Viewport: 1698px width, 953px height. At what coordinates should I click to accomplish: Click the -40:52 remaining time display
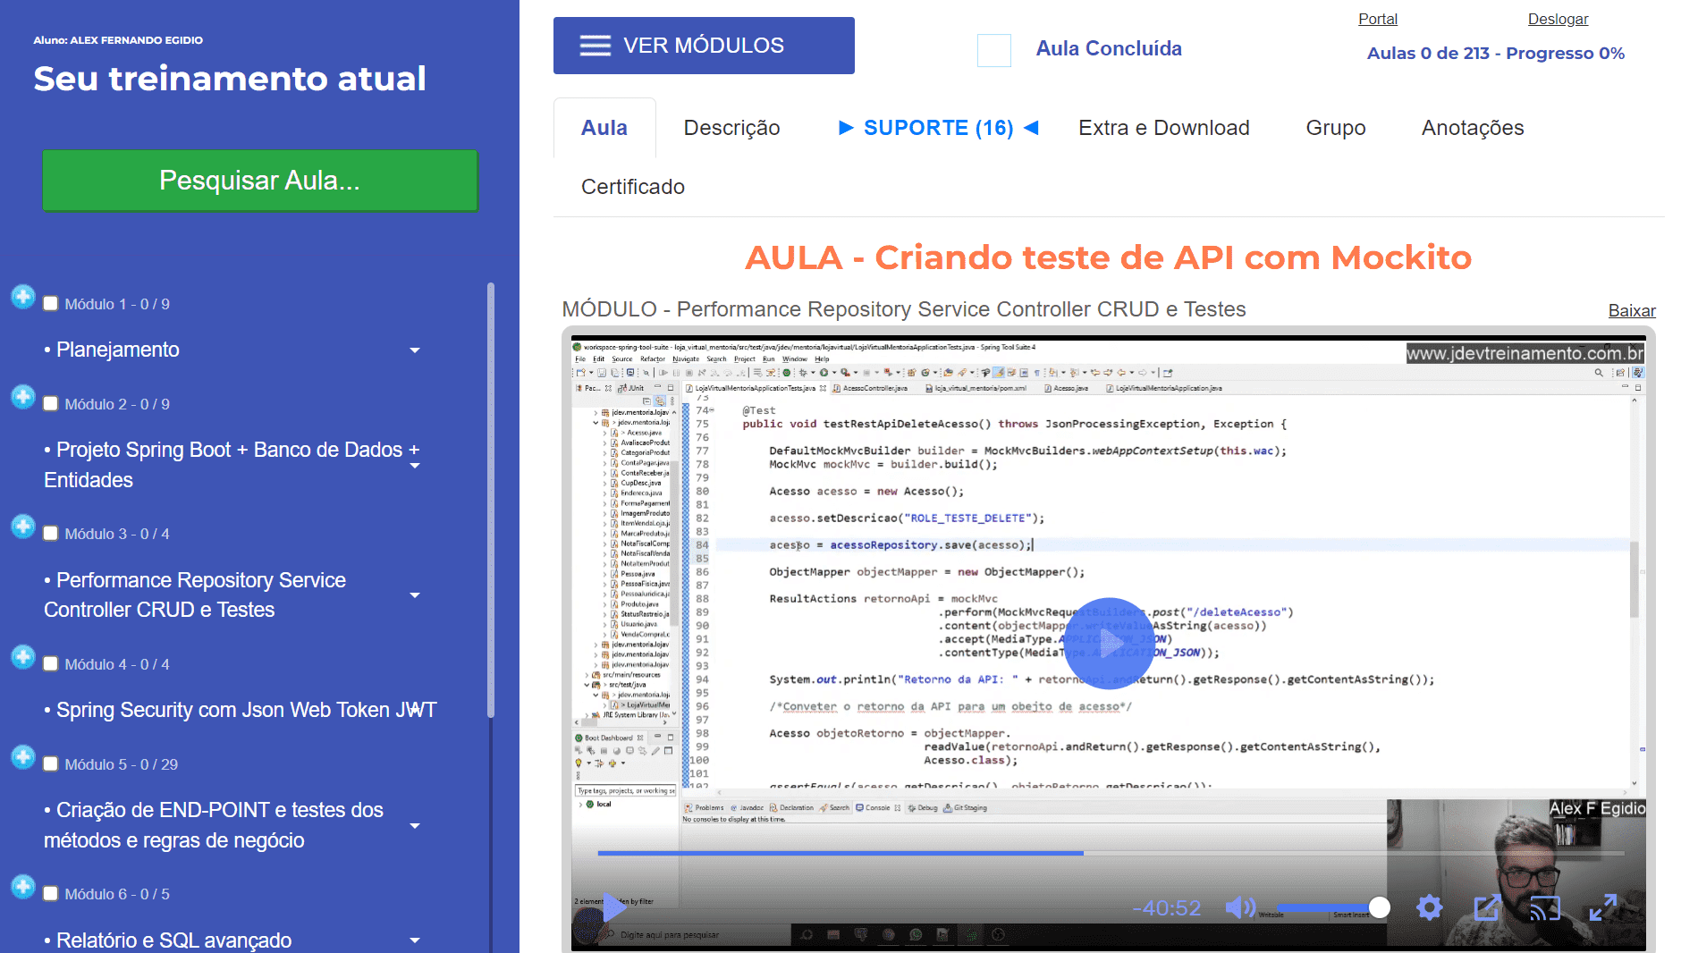point(1166,908)
